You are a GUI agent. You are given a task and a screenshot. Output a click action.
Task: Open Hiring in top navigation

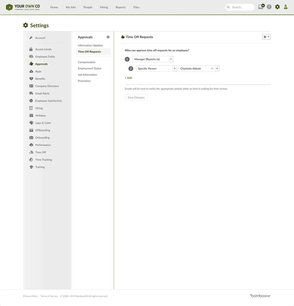click(104, 7)
